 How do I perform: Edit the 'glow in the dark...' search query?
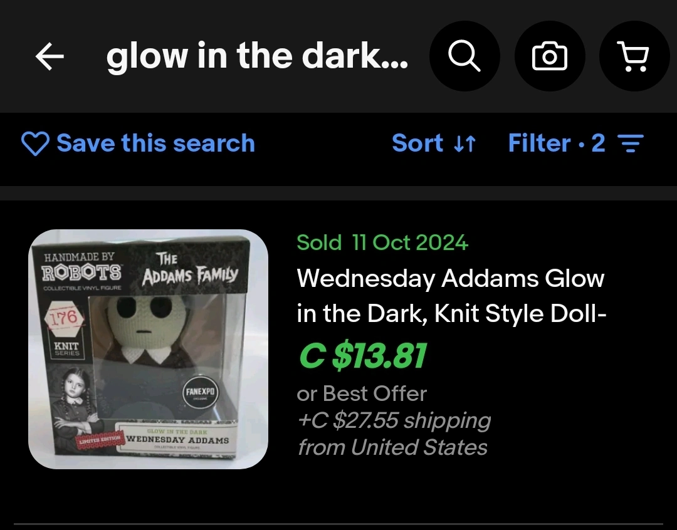coord(257,56)
